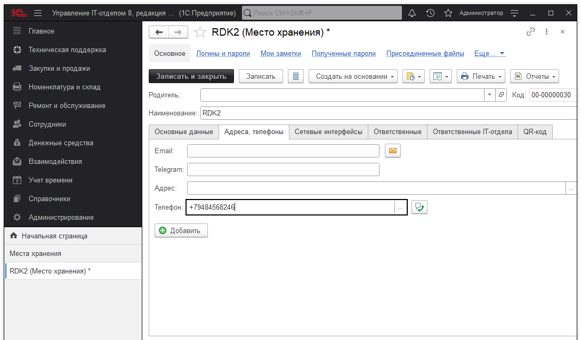Mark the record as favorite with the star

point(200,32)
